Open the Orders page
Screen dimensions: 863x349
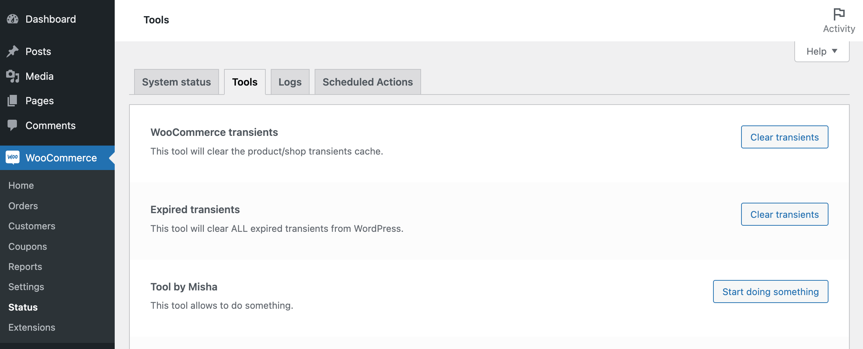pyautogui.click(x=23, y=206)
